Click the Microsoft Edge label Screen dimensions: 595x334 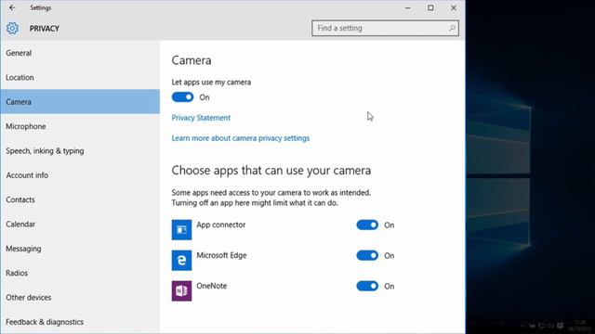coord(221,255)
